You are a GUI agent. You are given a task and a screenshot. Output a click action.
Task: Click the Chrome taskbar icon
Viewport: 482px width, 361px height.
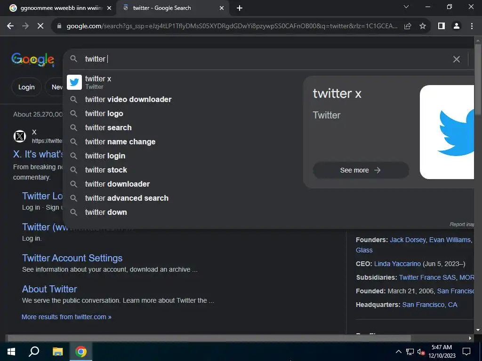81,352
